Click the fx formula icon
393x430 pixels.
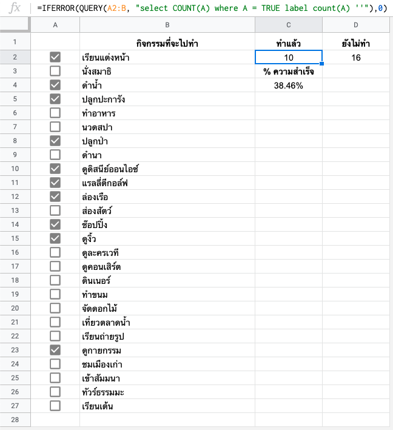pyautogui.click(x=15, y=8)
